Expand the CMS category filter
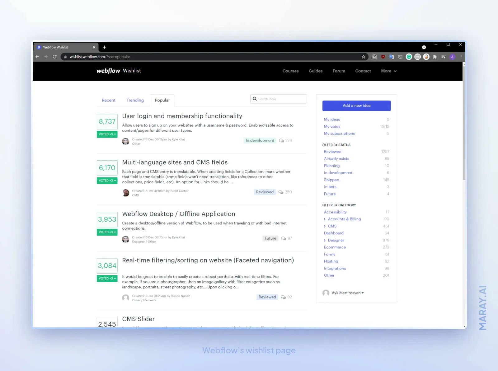Image resolution: width=498 pixels, height=371 pixels. point(325,226)
